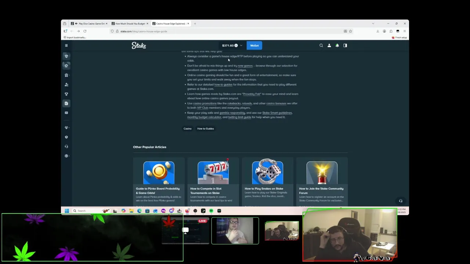470x264 pixels.
Task: Expand Language globe selector in sidebar
Action: pyautogui.click(x=66, y=156)
